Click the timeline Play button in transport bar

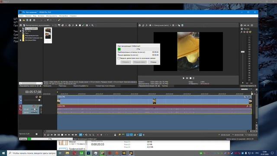coord(55,135)
